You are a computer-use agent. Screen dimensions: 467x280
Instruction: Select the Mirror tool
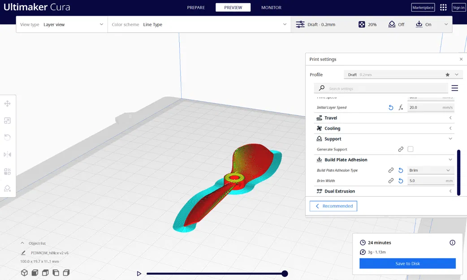point(7,154)
